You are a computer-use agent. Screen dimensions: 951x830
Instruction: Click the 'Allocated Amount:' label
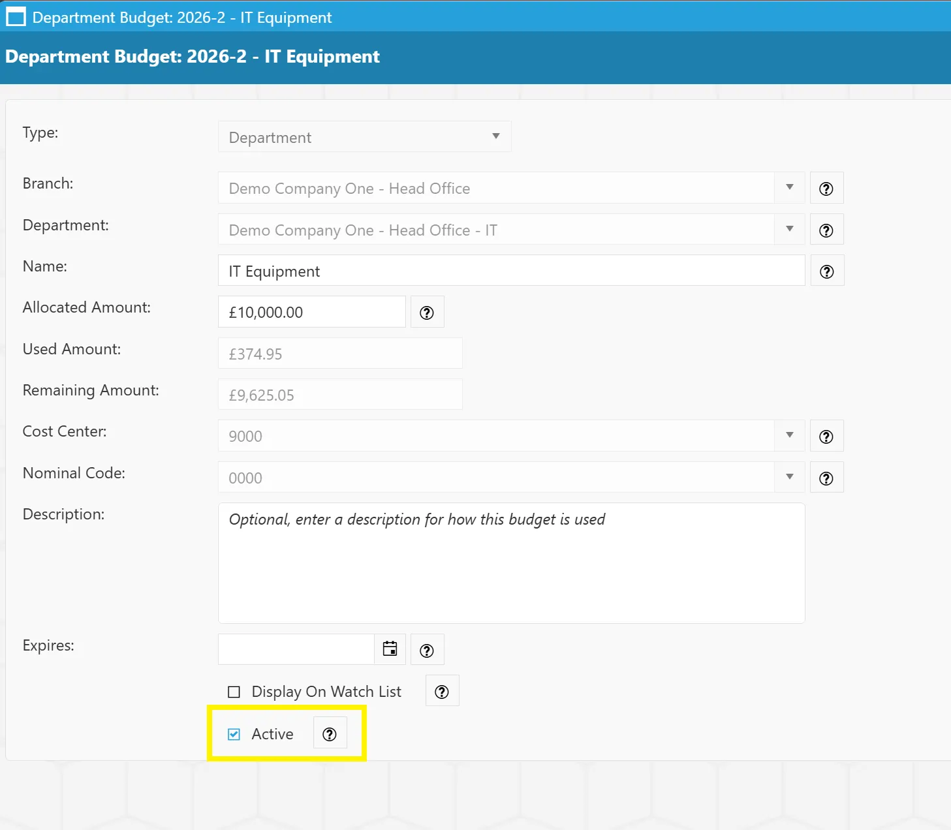tap(87, 307)
